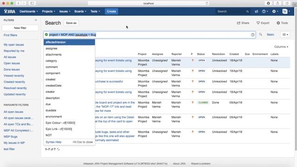Select Epic Link suggestion
Image resolution: width=297 pixels, height=167 pixels.
pyautogui.click(x=69, y=129)
